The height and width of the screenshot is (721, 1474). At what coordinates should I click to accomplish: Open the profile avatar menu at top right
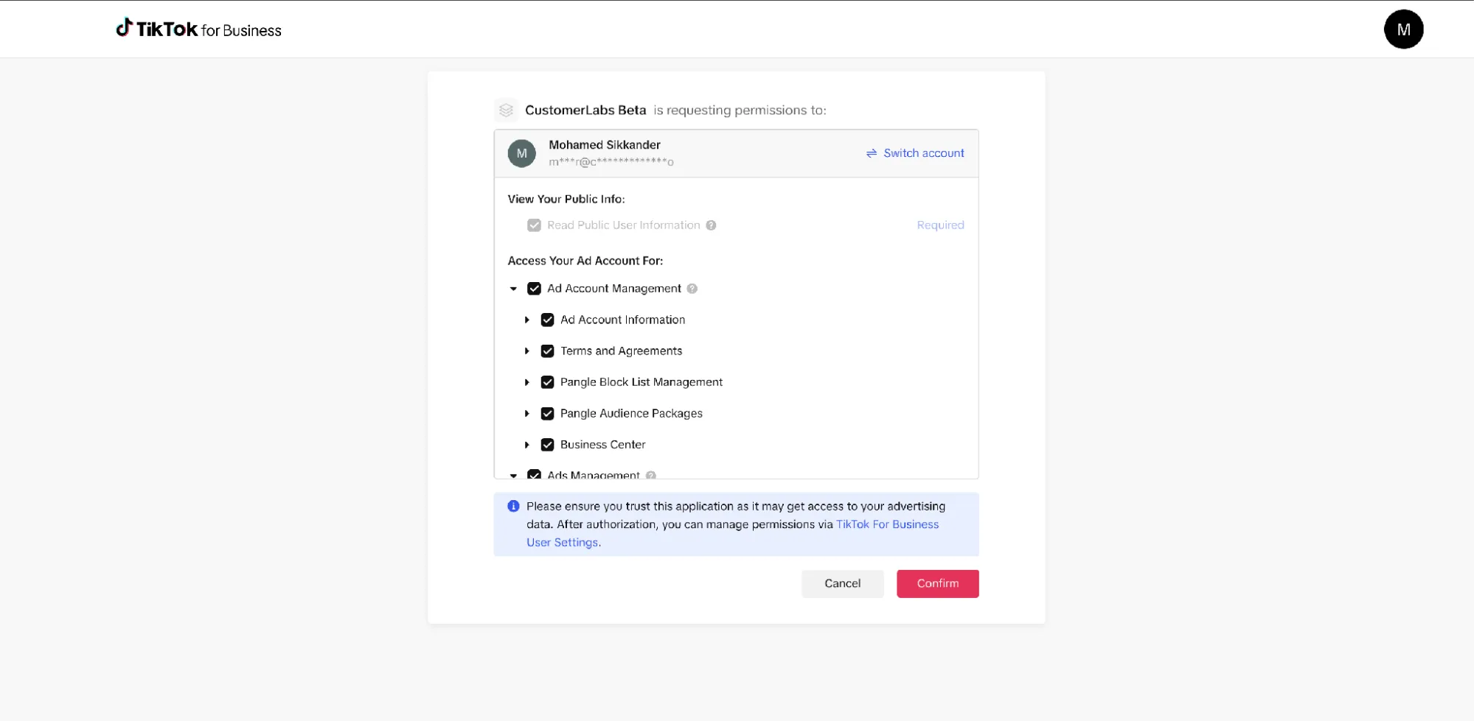(1403, 29)
